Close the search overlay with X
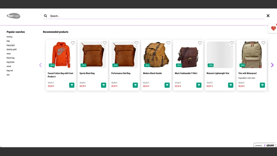This screenshot has height=156, width=277. point(268,16)
